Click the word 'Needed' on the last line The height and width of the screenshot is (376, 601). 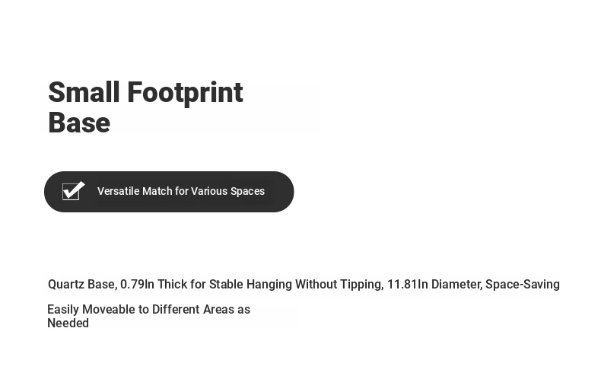point(68,323)
